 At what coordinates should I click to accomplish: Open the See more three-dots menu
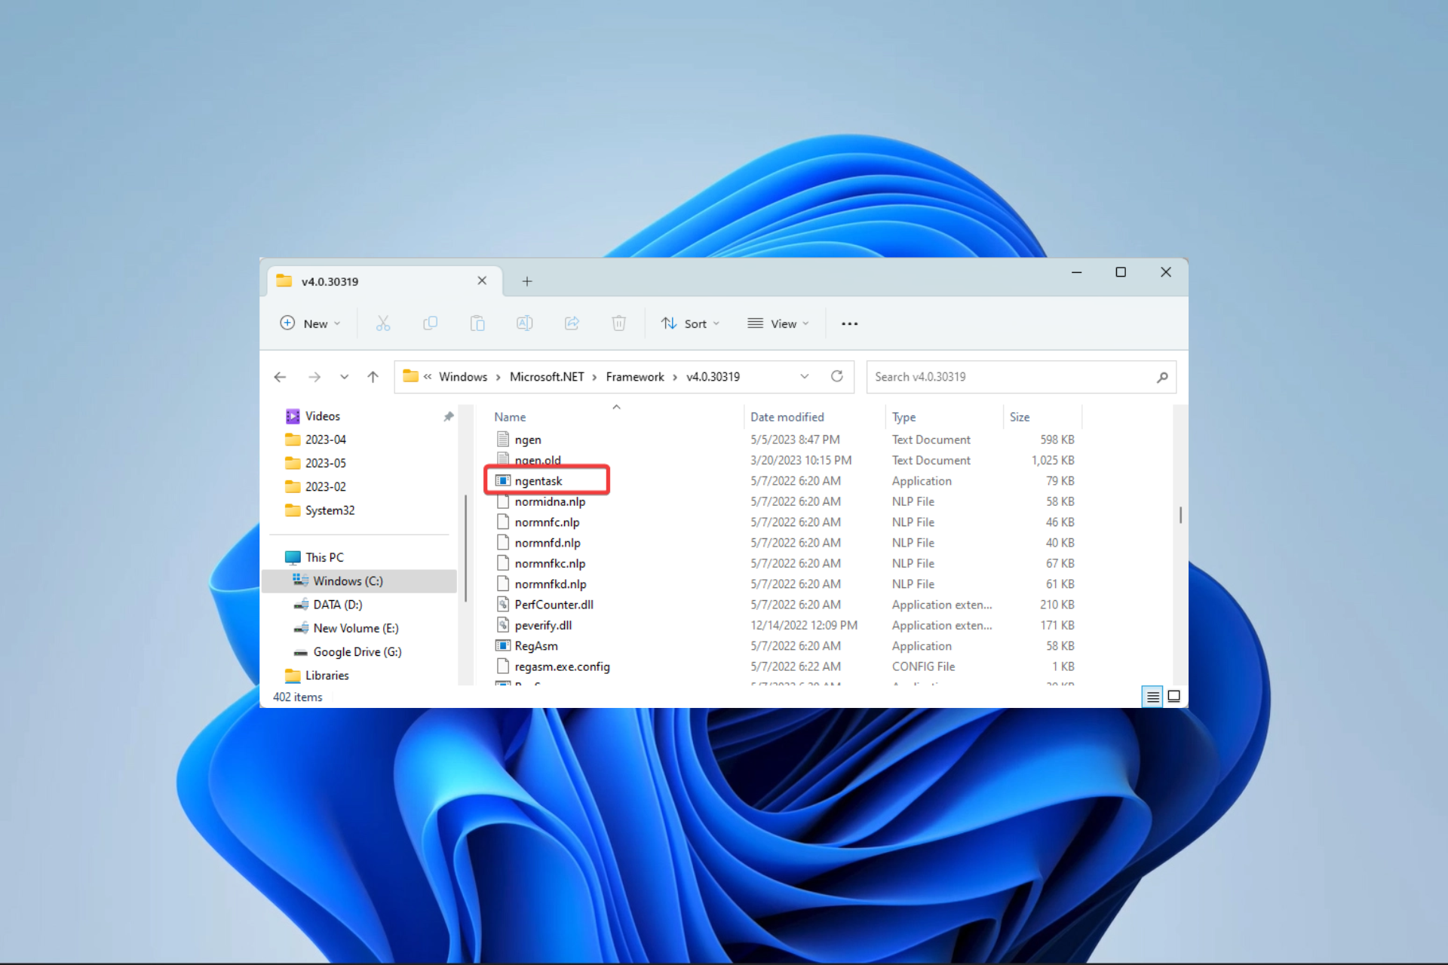point(849,323)
